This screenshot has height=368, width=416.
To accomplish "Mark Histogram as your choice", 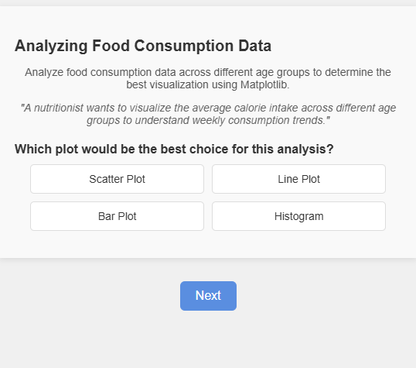I will click(298, 216).
